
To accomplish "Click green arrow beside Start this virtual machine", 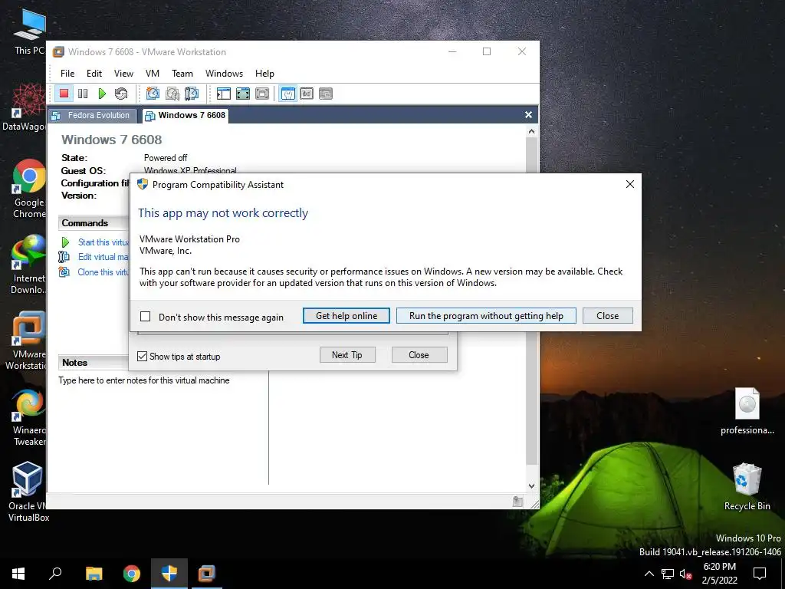I will [x=65, y=242].
